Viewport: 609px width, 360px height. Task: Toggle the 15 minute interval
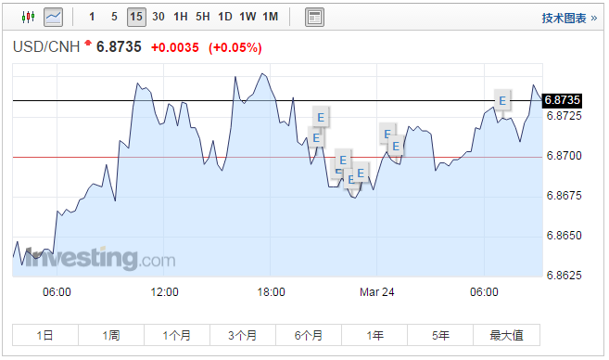point(136,17)
